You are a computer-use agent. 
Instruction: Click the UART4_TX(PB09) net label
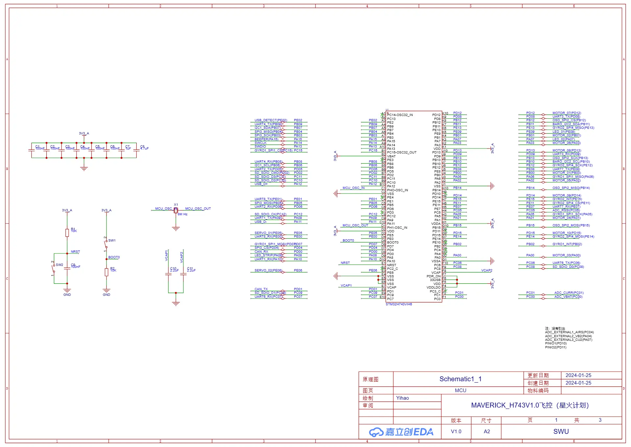[268, 124]
